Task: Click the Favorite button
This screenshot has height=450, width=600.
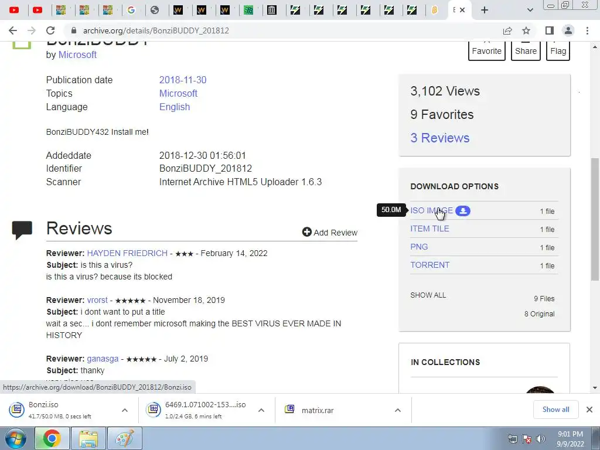Action: coord(487,51)
